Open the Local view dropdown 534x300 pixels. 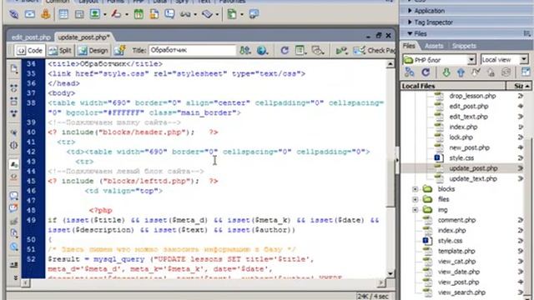tap(524, 60)
